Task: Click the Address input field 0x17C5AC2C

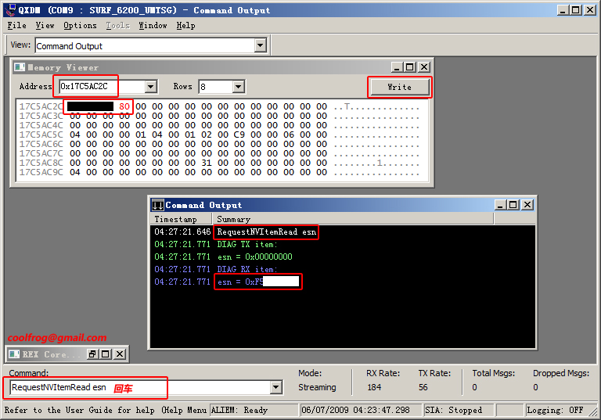Action: [102, 86]
